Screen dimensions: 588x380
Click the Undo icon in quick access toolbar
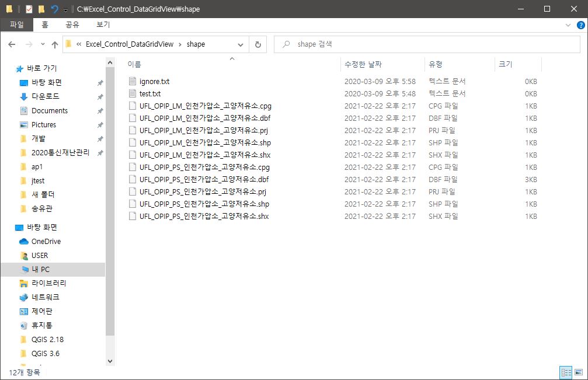tap(54, 9)
